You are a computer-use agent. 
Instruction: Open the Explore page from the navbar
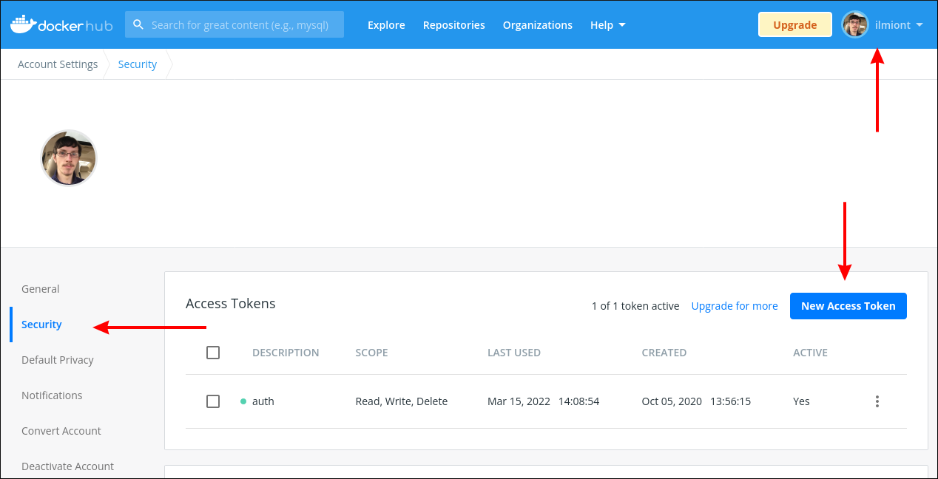[x=386, y=24]
